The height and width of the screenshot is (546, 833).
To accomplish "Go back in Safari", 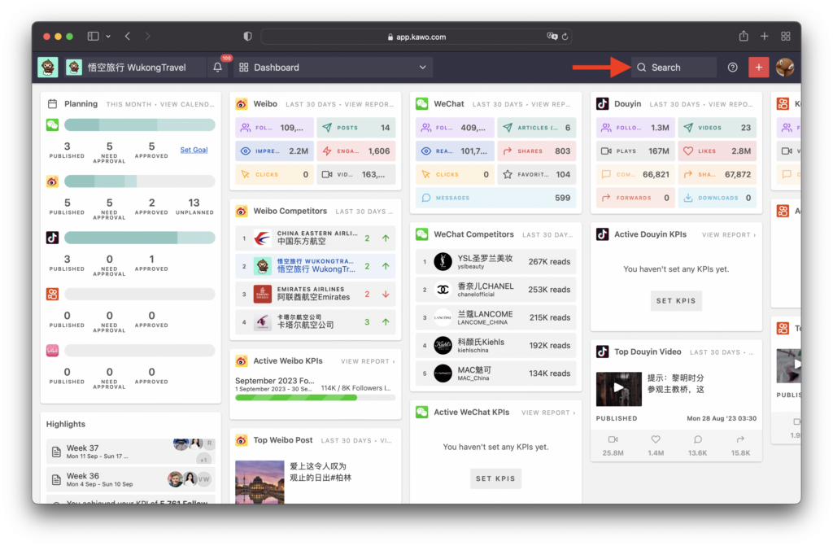I will tap(128, 36).
